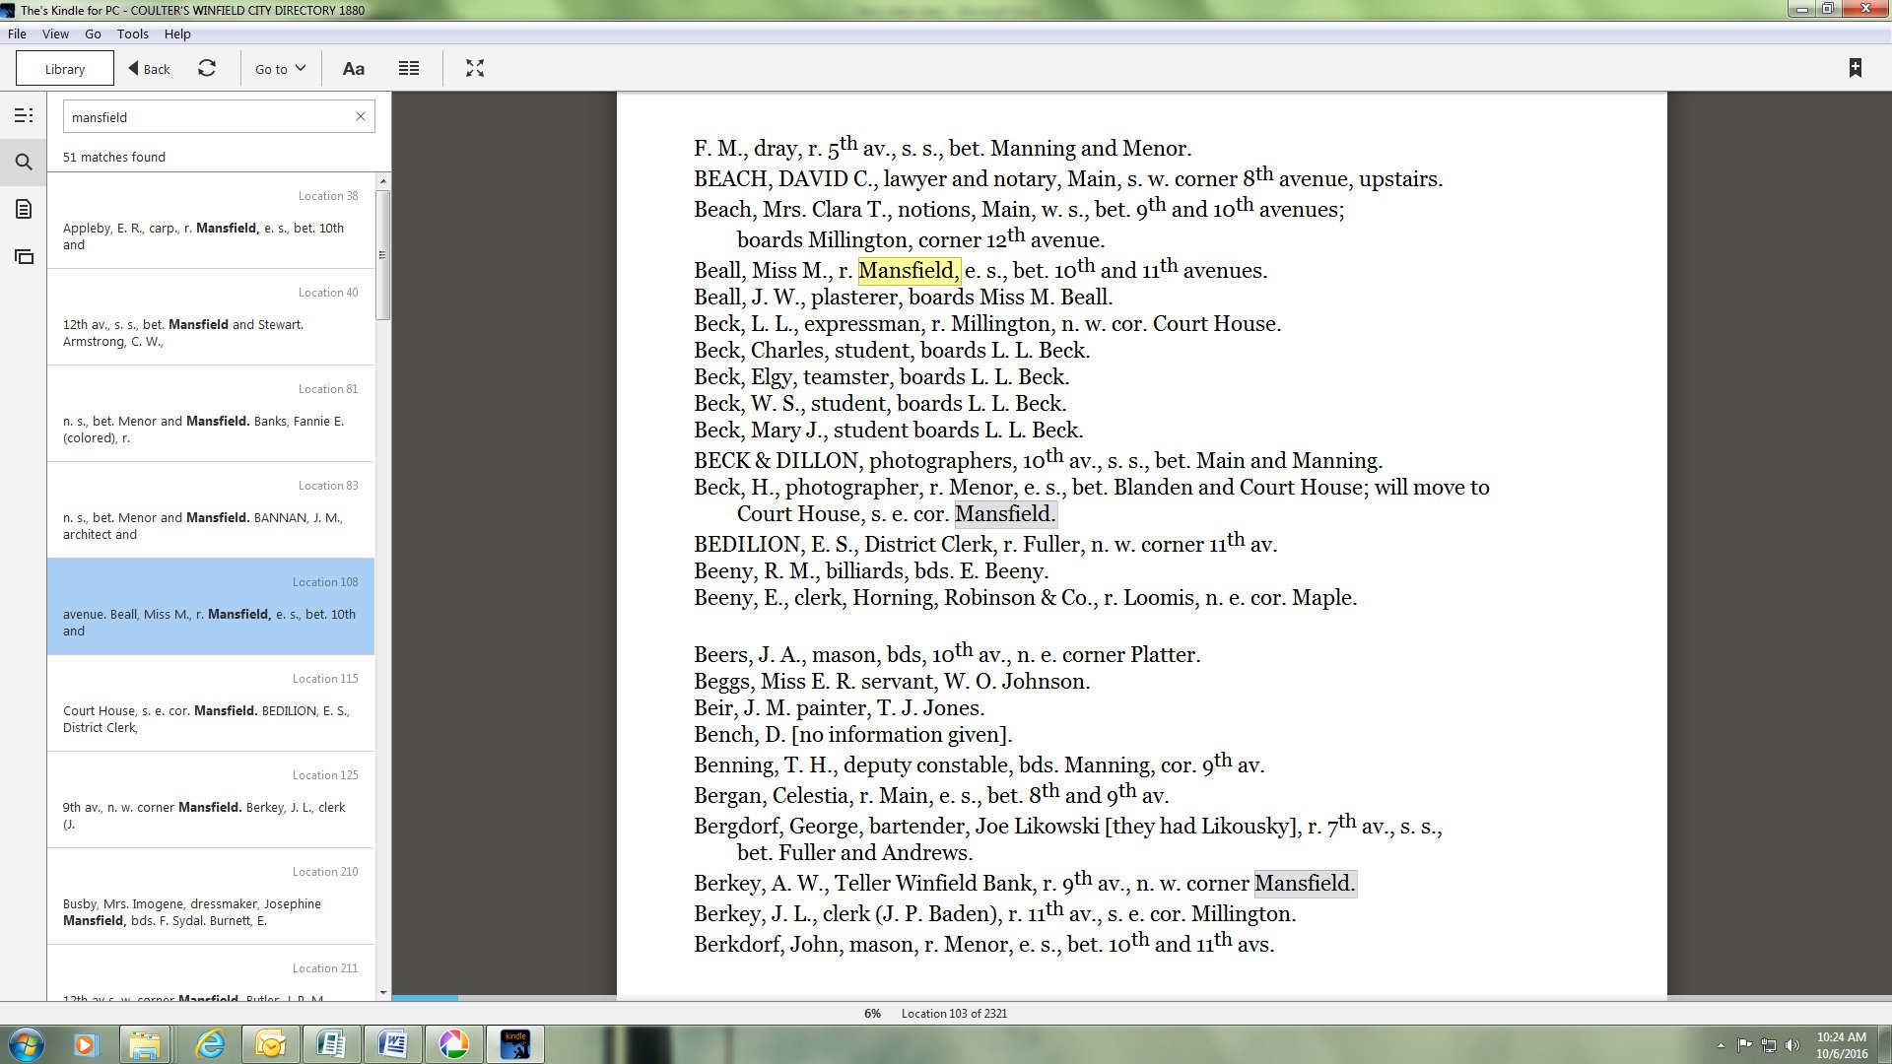Image resolution: width=1892 pixels, height=1064 pixels.
Task: Change the column layout view icon
Action: click(409, 68)
